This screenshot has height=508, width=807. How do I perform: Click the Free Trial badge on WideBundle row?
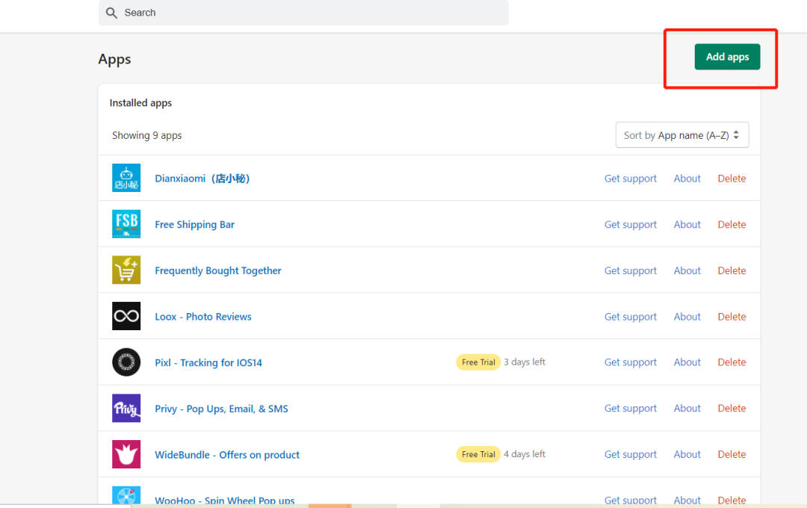coord(478,454)
